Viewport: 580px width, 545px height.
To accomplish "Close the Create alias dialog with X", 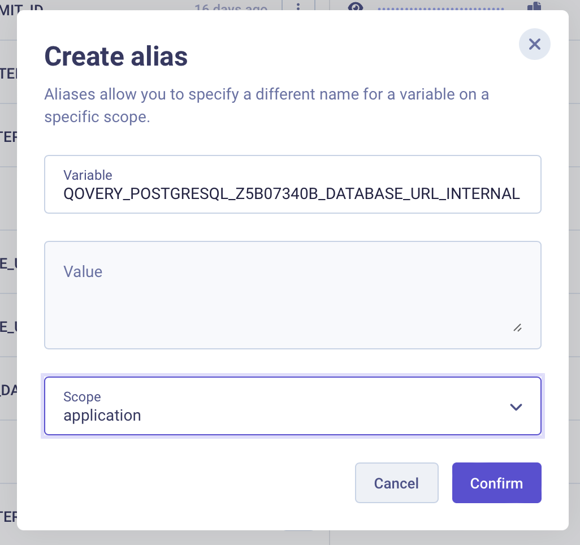I will click(535, 44).
